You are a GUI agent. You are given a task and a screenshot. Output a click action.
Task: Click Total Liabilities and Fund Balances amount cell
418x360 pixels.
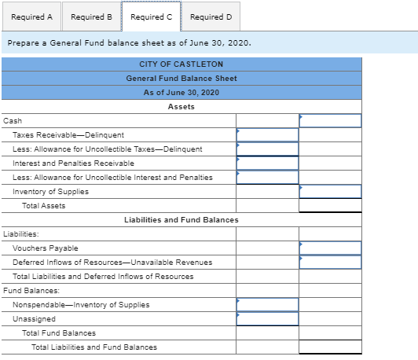330,347
